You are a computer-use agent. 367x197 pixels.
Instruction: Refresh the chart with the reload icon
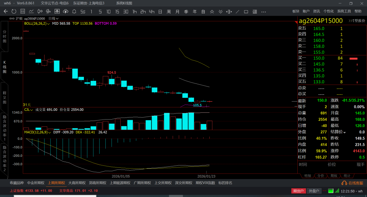pyautogui.click(x=14, y=12)
